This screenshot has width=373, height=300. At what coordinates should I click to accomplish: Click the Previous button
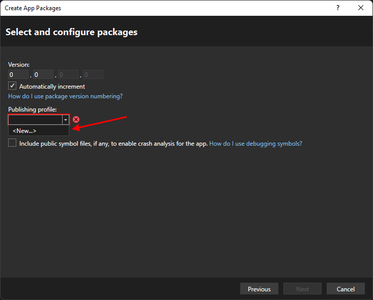tap(259, 289)
